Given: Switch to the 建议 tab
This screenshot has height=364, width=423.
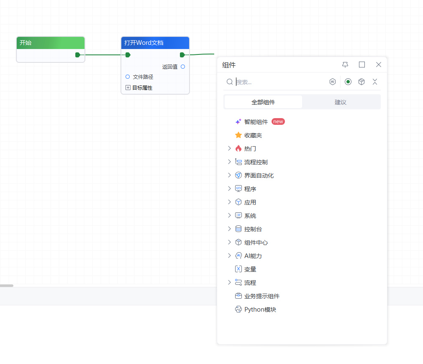Looking at the screenshot, I should 341,102.
